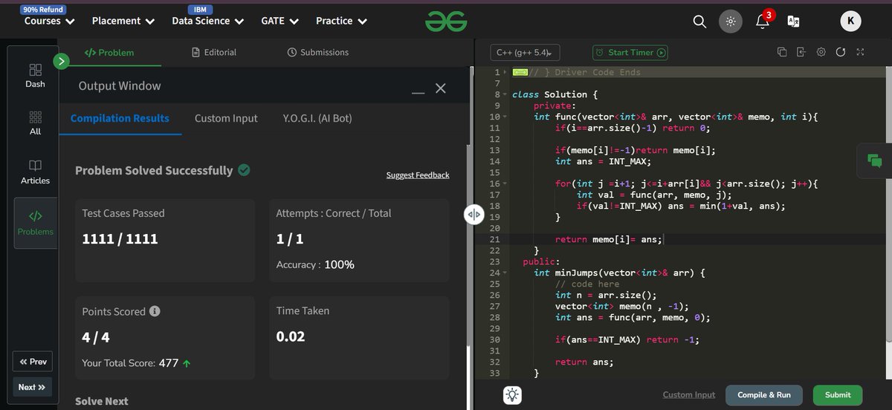Click the 90% Refund badge
The width and height of the screenshot is (892, 410).
pyautogui.click(x=43, y=10)
